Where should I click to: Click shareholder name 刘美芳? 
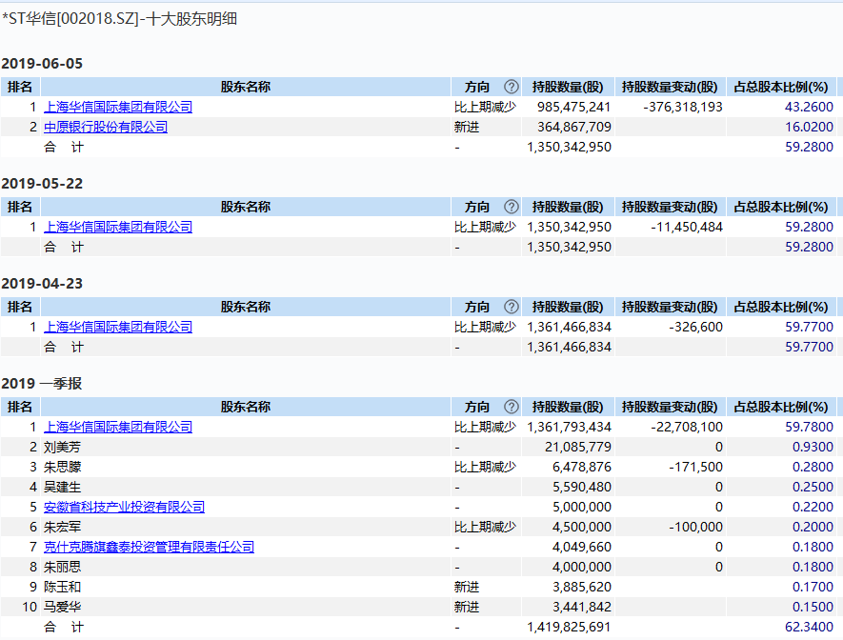[62, 447]
